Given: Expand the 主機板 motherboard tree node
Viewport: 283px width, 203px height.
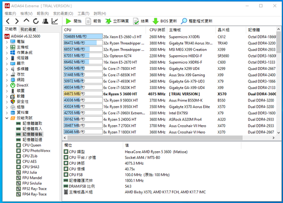Looking at the screenshot, I should pos(7,47).
